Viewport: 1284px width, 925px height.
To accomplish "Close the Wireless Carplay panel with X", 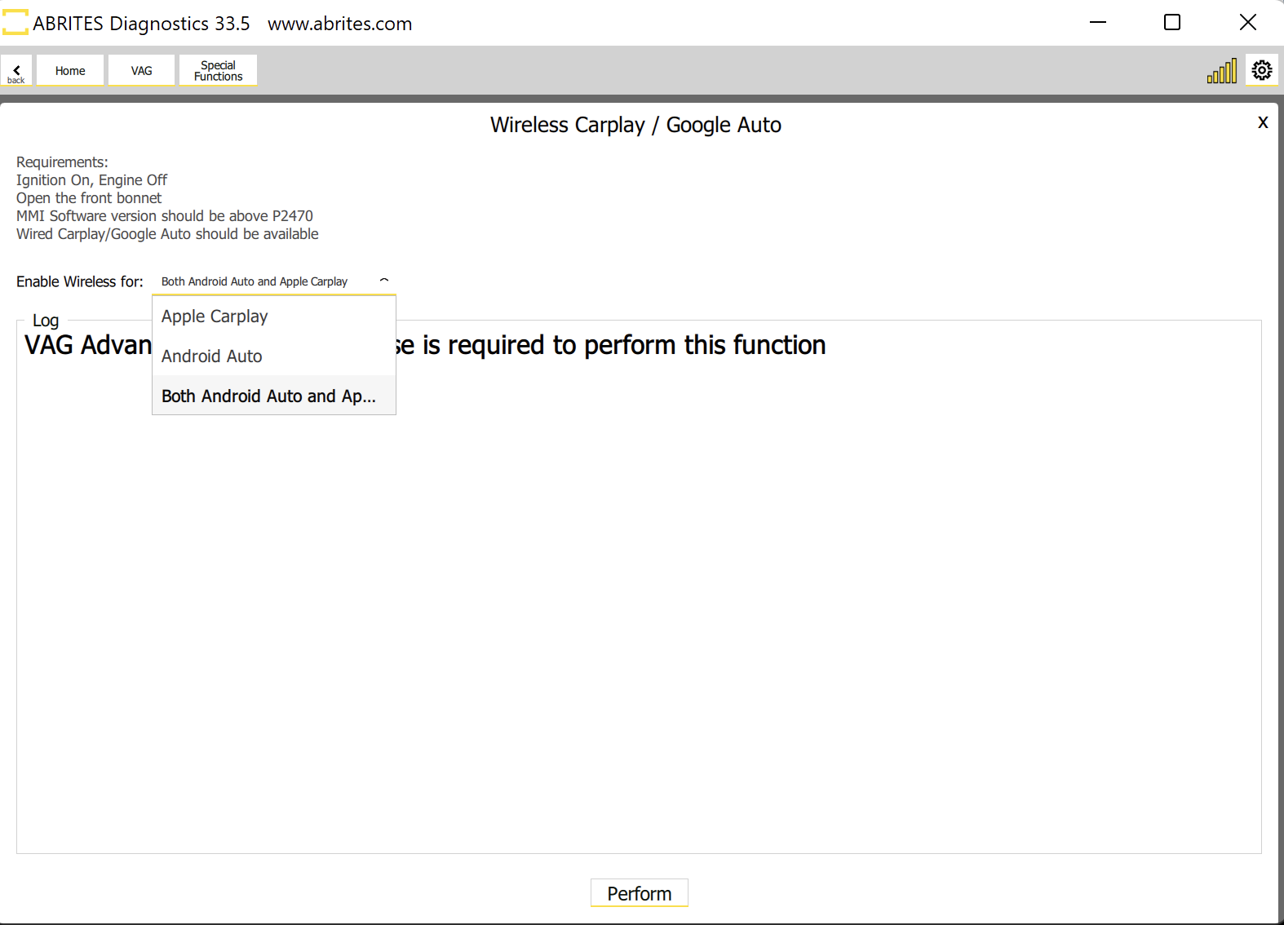I will coord(1263,122).
